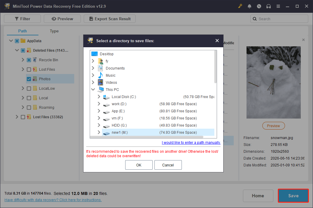Switch to the Path tab
The width and height of the screenshot is (313, 208).
click(22, 31)
